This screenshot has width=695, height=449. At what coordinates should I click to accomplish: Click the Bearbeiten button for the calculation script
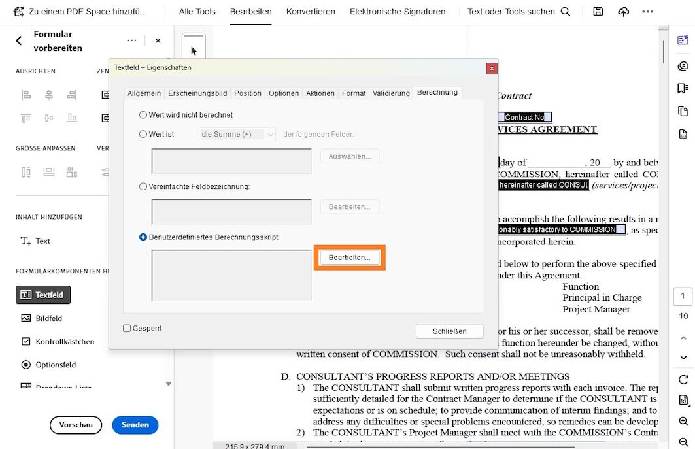(x=349, y=258)
